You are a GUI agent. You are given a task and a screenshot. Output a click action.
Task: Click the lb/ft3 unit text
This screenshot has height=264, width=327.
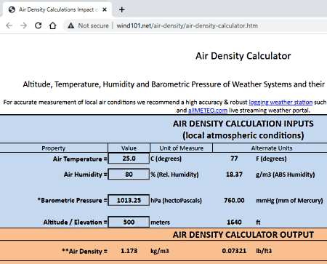pos(264,251)
